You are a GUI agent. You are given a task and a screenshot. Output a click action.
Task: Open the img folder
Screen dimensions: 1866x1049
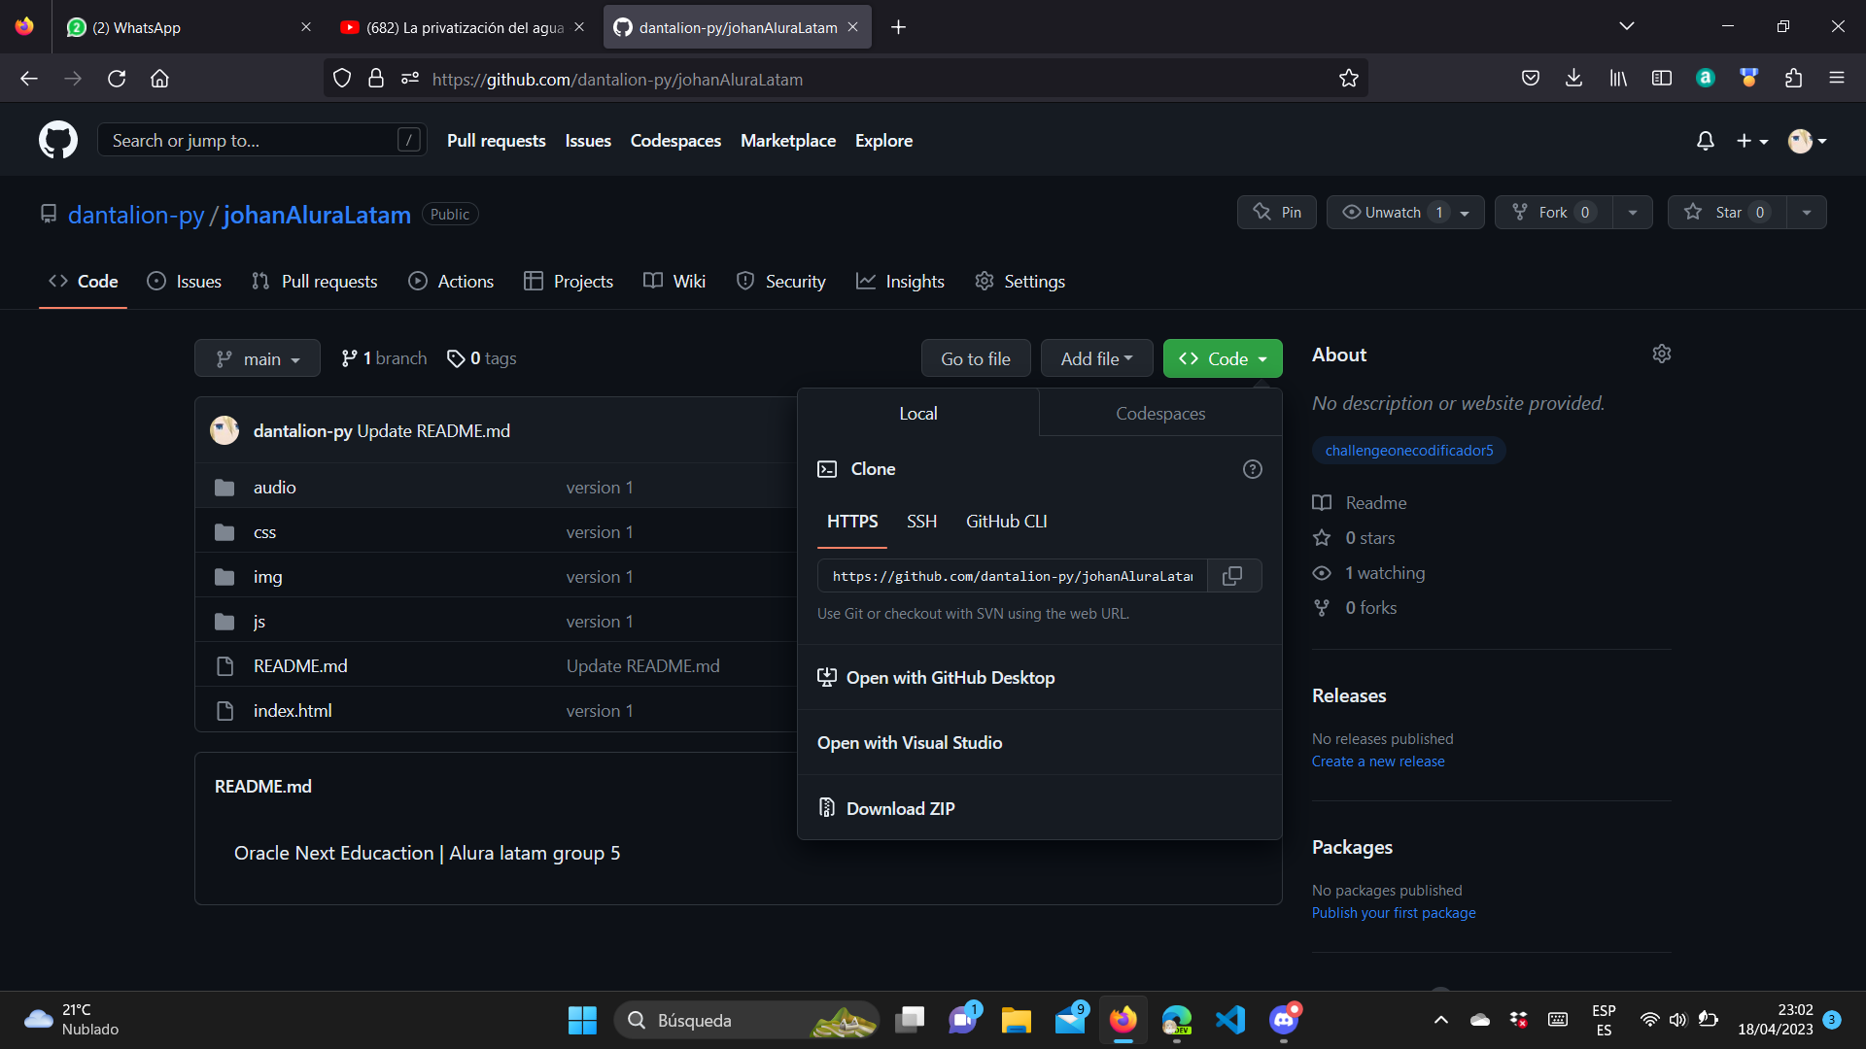(267, 577)
